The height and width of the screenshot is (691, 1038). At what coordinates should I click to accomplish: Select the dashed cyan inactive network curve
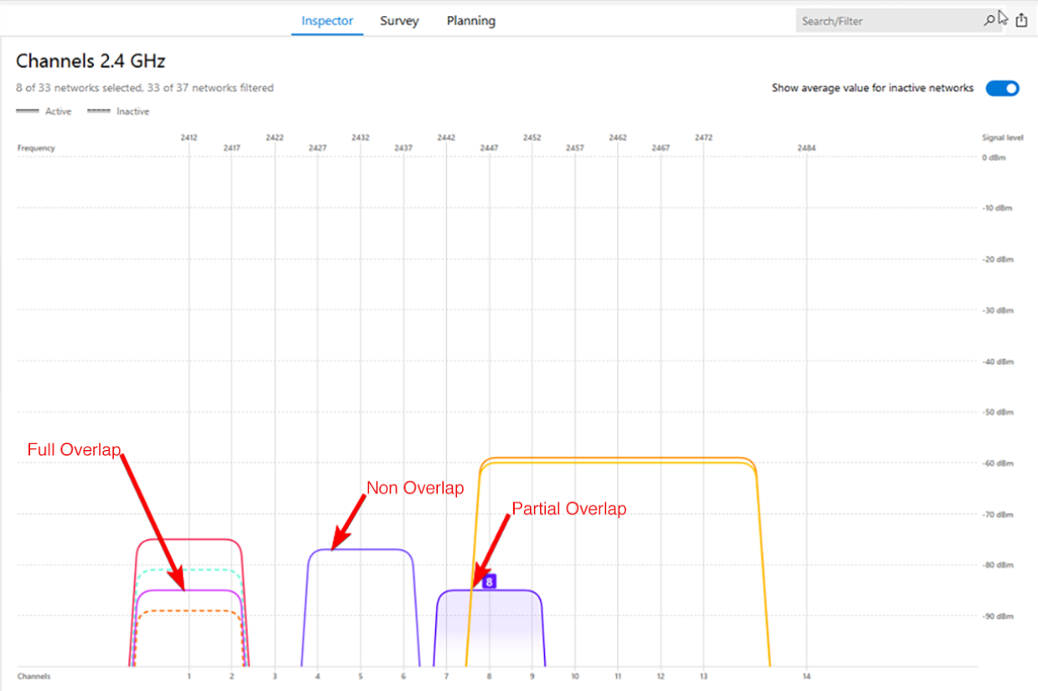pos(189,570)
